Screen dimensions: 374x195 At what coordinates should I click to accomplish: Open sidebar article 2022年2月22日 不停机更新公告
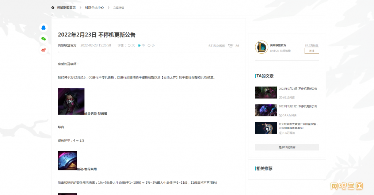click(x=298, y=106)
